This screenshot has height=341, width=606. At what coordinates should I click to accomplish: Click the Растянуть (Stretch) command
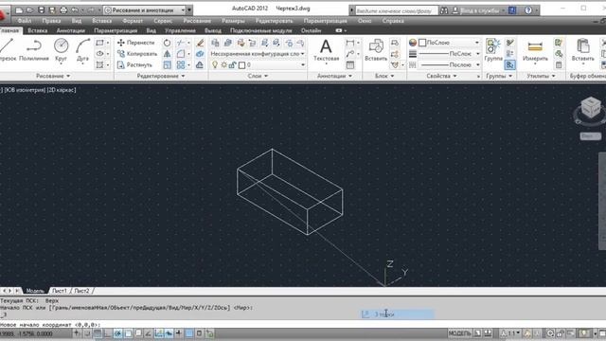[134, 65]
